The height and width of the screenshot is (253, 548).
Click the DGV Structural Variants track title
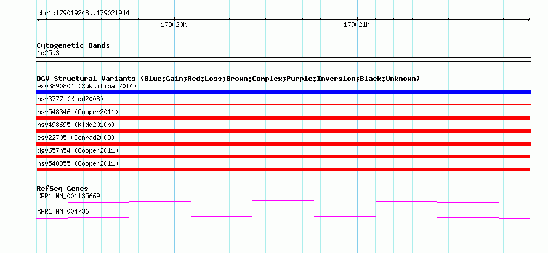coord(228,79)
